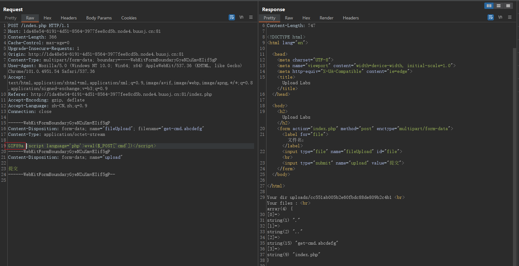Click the Accept-Encoding: gzip, deflate line
Image resolution: width=519 pixels, height=266 pixels.
(x=46, y=100)
